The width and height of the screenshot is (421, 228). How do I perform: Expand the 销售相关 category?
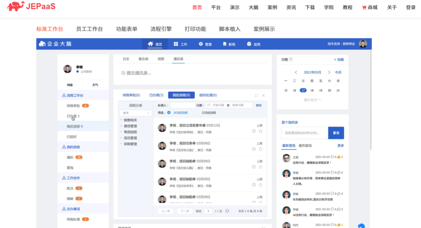point(121,120)
